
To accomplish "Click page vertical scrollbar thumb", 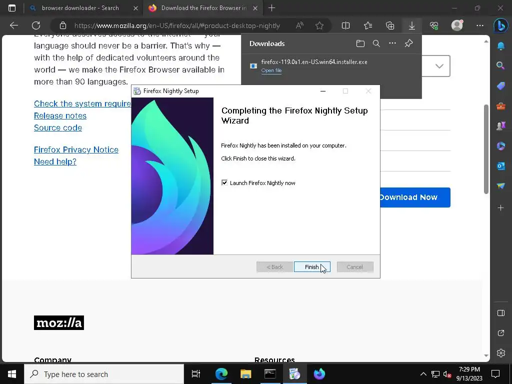I will pyautogui.click(x=486, y=149).
